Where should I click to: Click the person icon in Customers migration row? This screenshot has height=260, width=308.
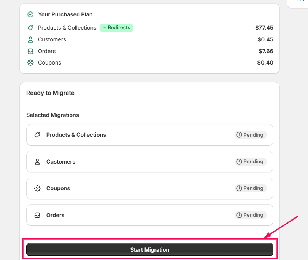[x=37, y=162]
